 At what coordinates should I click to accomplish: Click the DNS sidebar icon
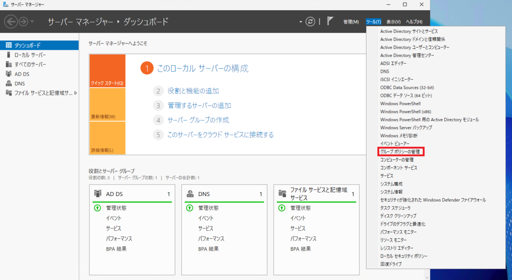pyautogui.click(x=9, y=84)
